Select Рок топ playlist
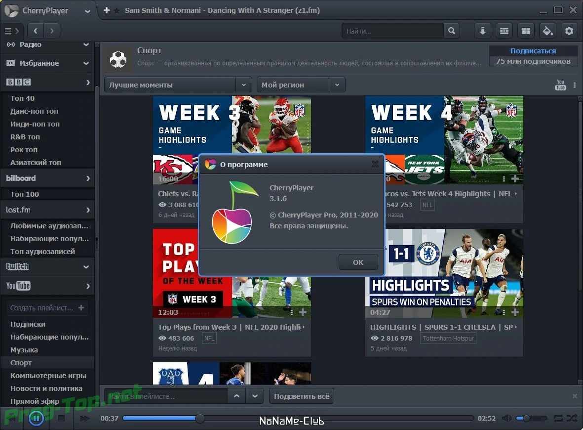 (24, 150)
